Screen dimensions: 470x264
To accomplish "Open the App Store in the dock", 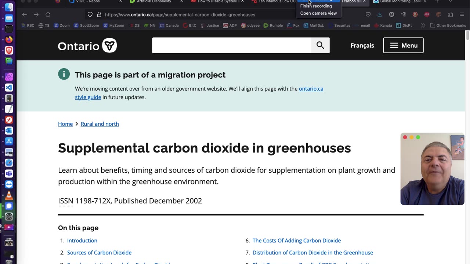I will [9, 141].
